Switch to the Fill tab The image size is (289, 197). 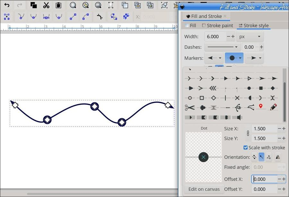click(191, 26)
